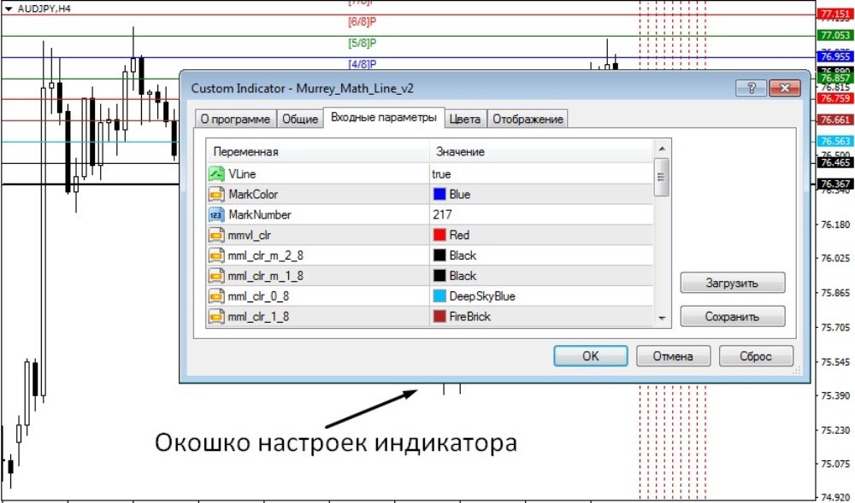
Task: Select the DeepSkyBlue color swatch
Action: pyautogui.click(x=438, y=296)
